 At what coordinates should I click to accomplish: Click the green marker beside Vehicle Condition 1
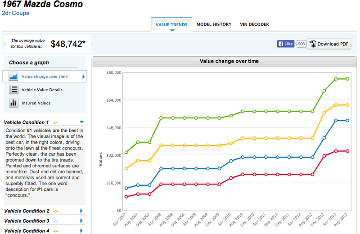(x=55, y=123)
